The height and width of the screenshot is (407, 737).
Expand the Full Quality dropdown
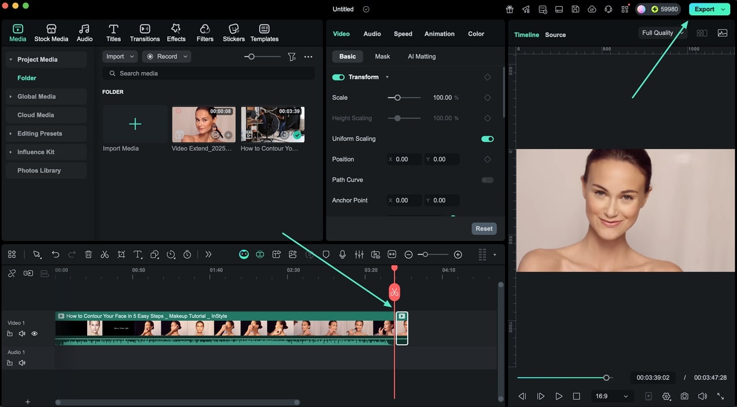click(662, 33)
